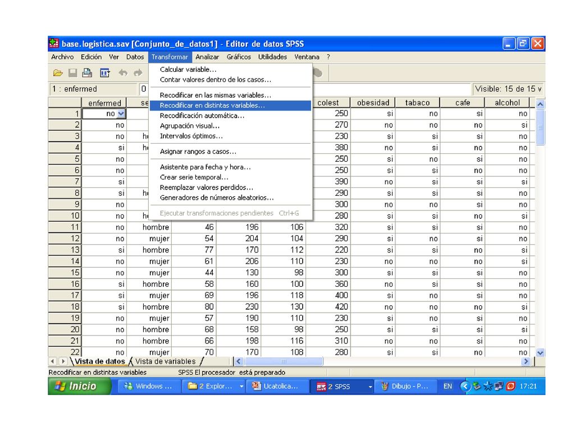Click the network computers tray icon
The image size is (575, 431).
[x=499, y=386]
